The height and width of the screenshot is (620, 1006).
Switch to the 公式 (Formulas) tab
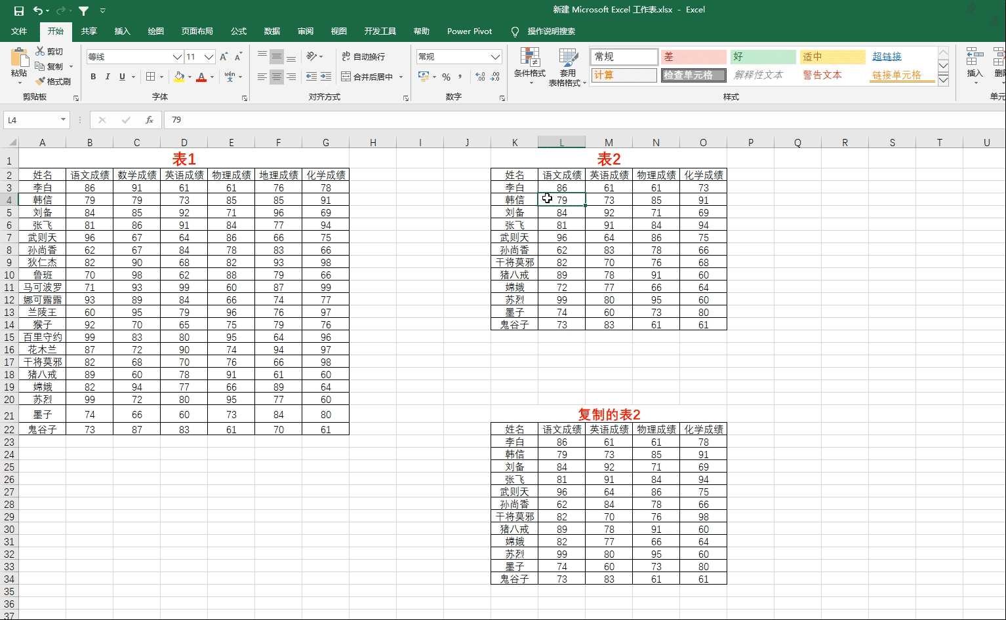point(239,31)
